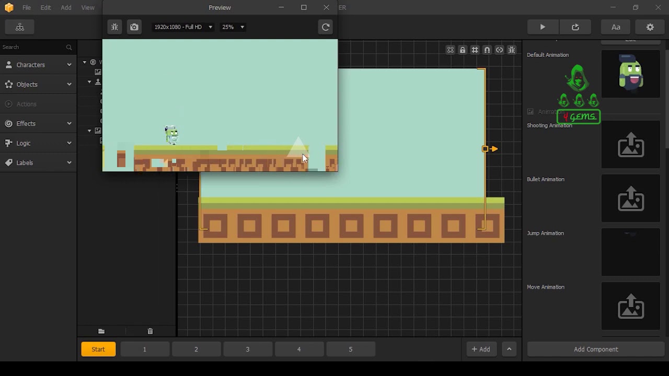Restart the preview with refresh icon

pos(326,27)
